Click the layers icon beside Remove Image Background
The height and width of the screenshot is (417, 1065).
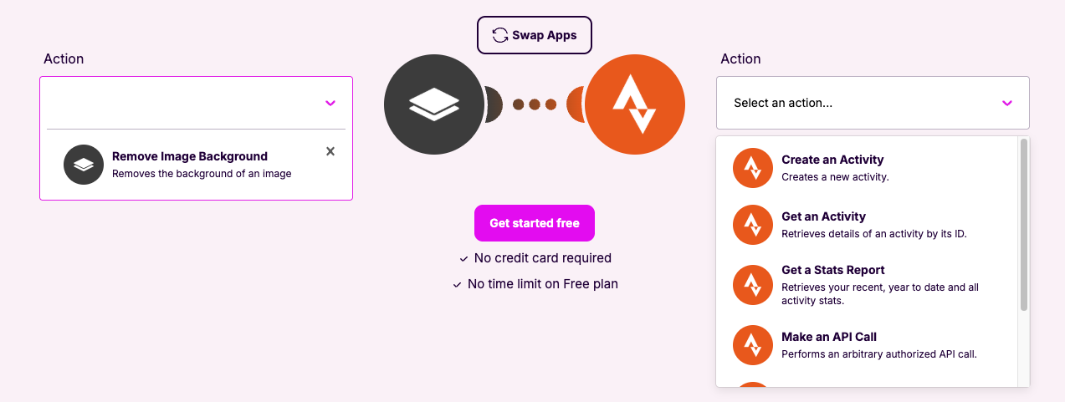coord(84,165)
